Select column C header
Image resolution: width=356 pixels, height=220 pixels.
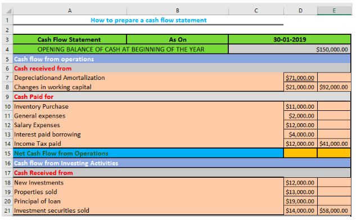click(256, 11)
